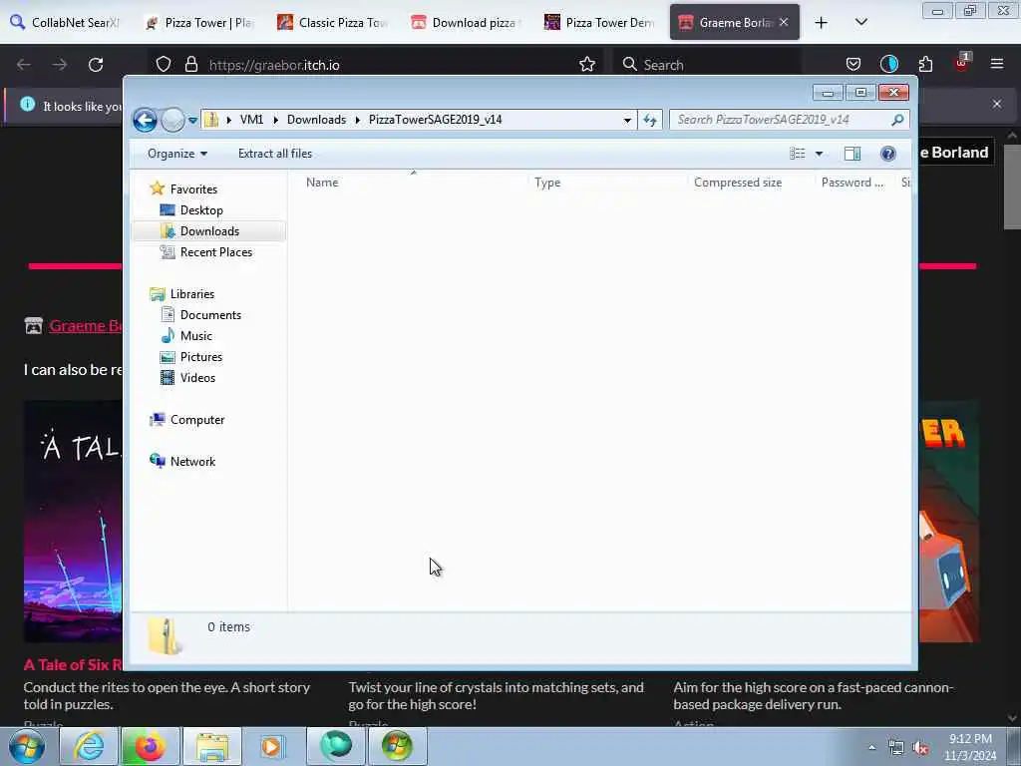Open Documents library
The height and width of the screenshot is (766, 1021).
point(210,315)
